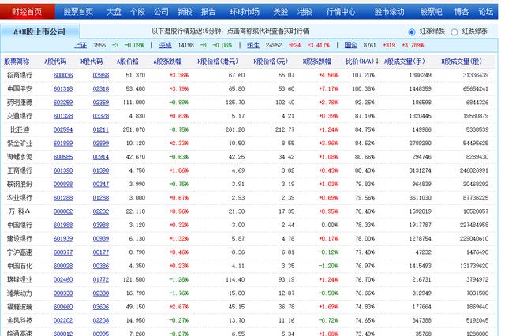Sort by the A股成交量(手) column header
The height and width of the screenshot is (336, 505).
point(405,62)
